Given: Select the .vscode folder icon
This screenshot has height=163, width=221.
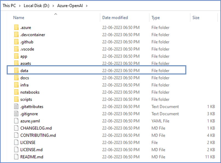Looking at the screenshot, I should pos(16,49).
